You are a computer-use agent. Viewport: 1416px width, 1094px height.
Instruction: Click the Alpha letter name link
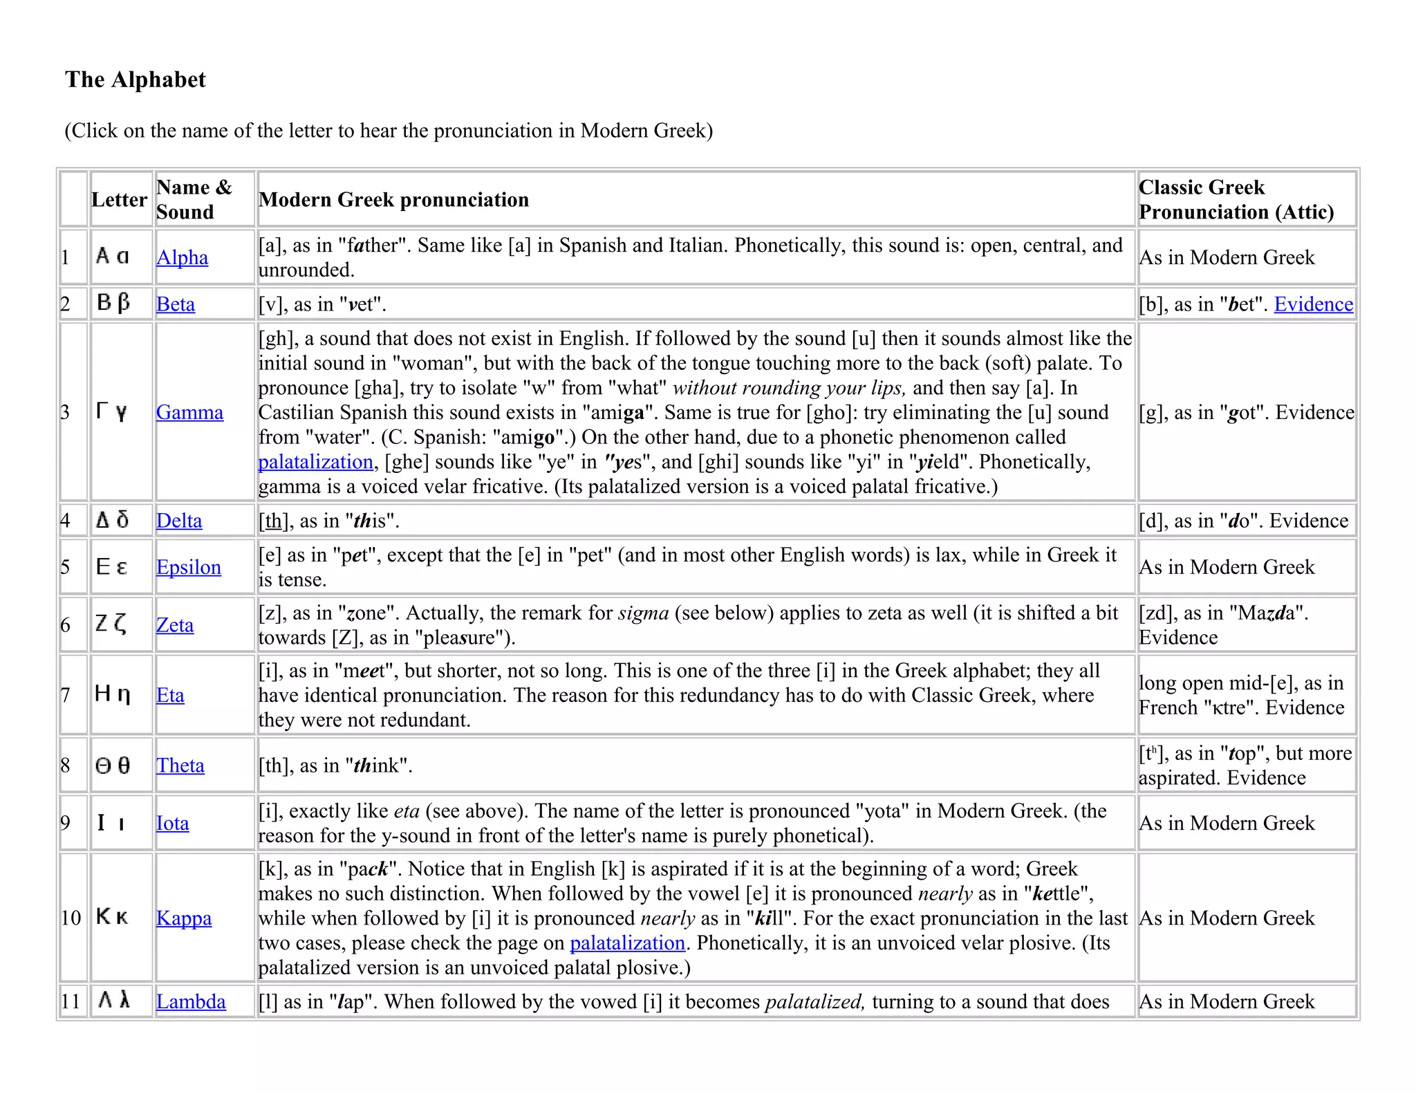182,257
